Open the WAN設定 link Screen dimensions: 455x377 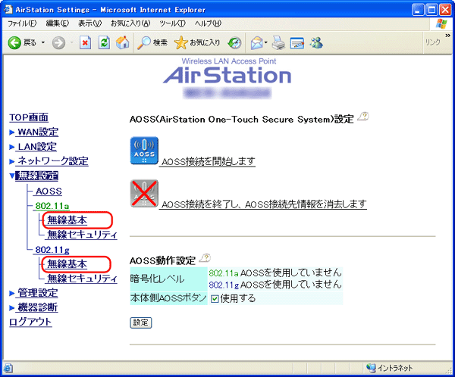coord(38,132)
